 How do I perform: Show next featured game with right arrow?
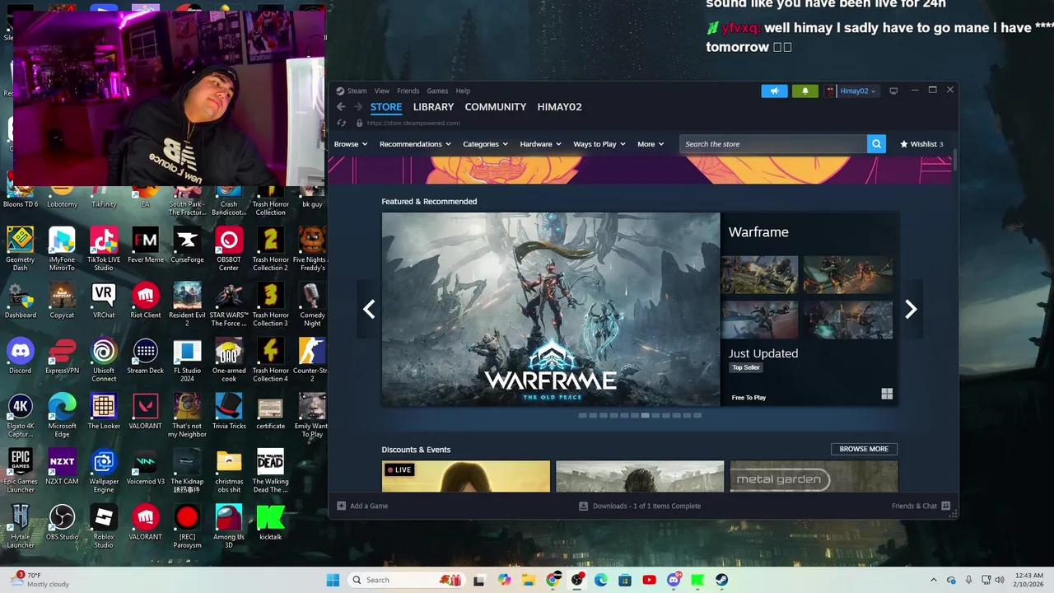click(911, 309)
